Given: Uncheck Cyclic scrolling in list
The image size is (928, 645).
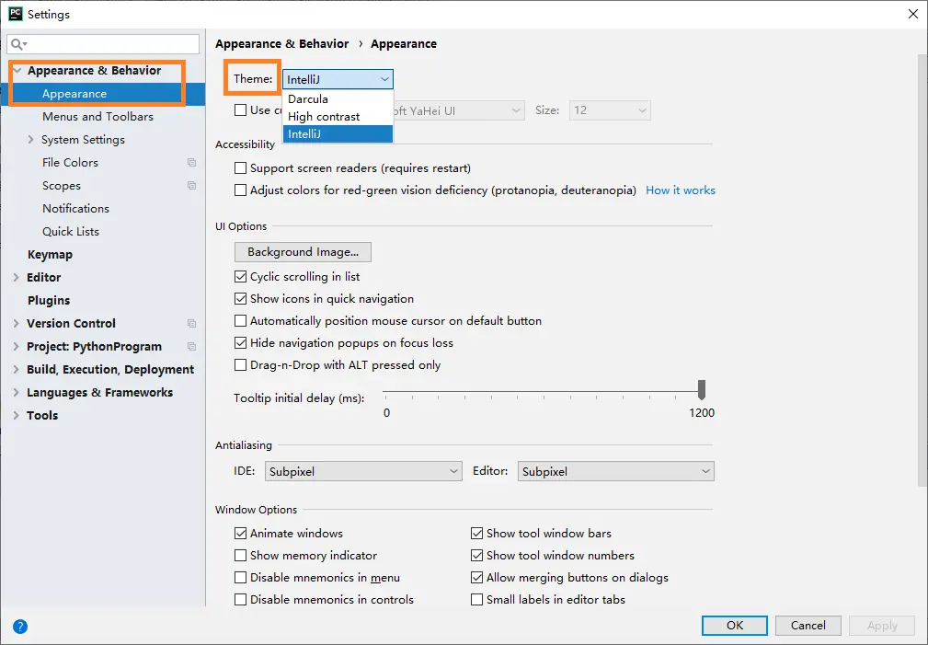Looking at the screenshot, I should tap(240, 277).
